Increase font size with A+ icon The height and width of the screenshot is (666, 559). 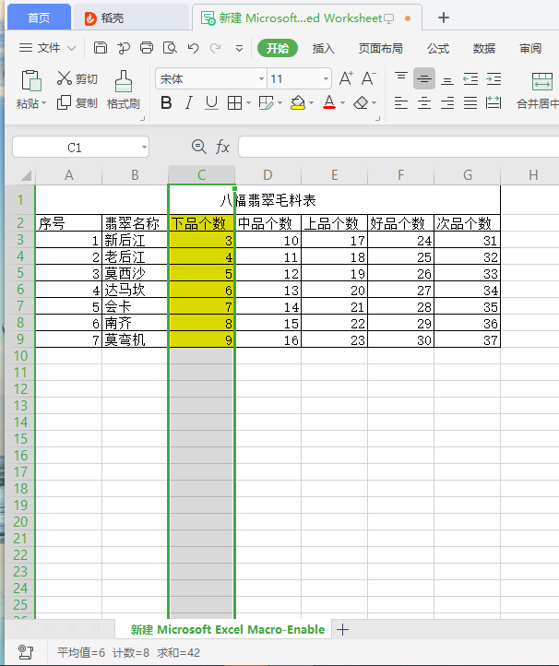click(x=346, y=78)
